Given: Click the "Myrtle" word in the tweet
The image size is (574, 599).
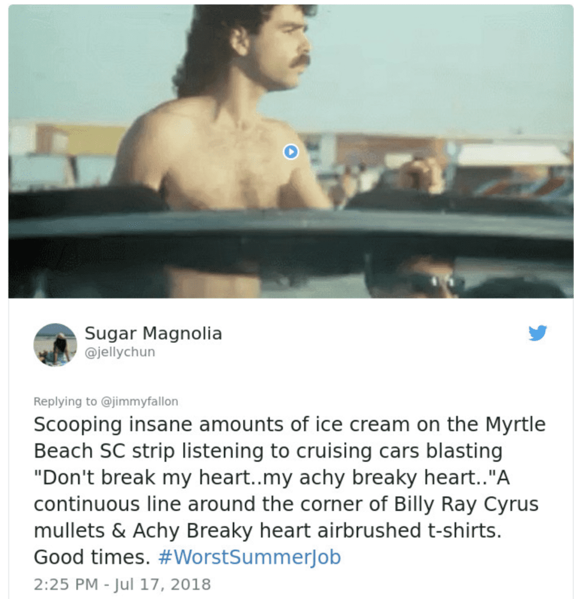Looking at the screenshot, I should (x=515, y=425).
